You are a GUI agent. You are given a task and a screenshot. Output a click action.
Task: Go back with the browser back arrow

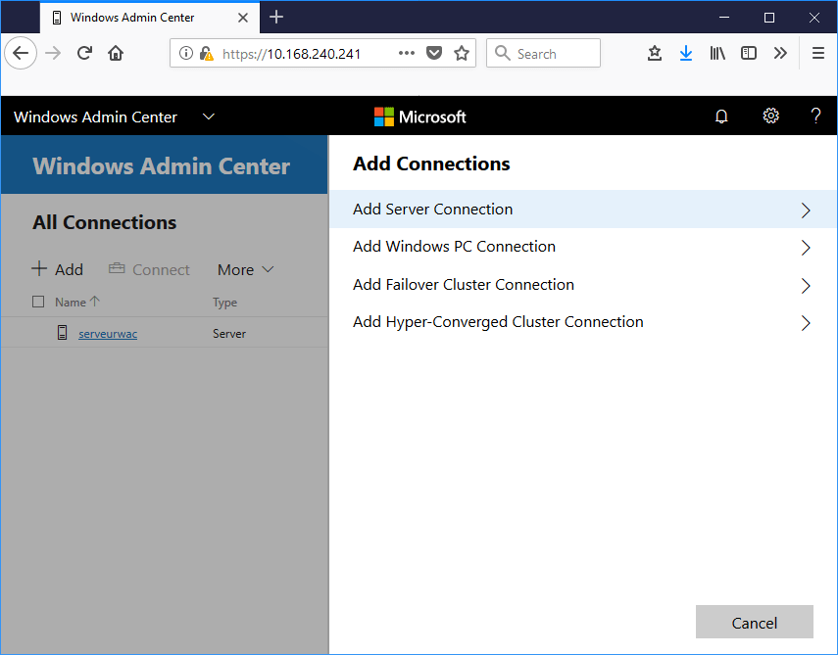point(21,53)
